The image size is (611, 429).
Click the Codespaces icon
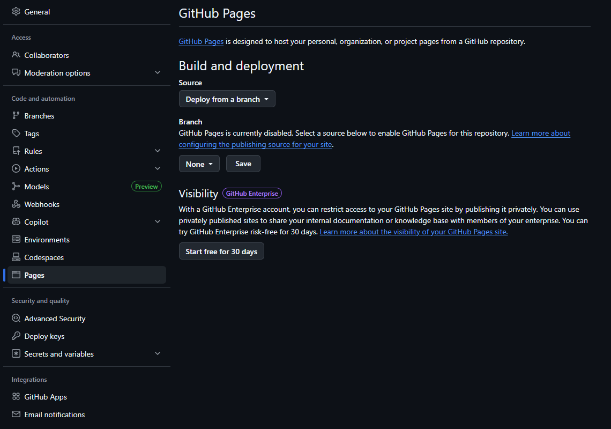(16, 257)
